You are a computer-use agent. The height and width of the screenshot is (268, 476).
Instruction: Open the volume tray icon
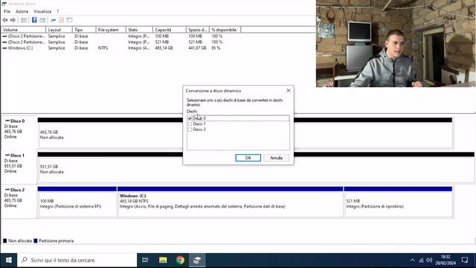coord(429,260)
